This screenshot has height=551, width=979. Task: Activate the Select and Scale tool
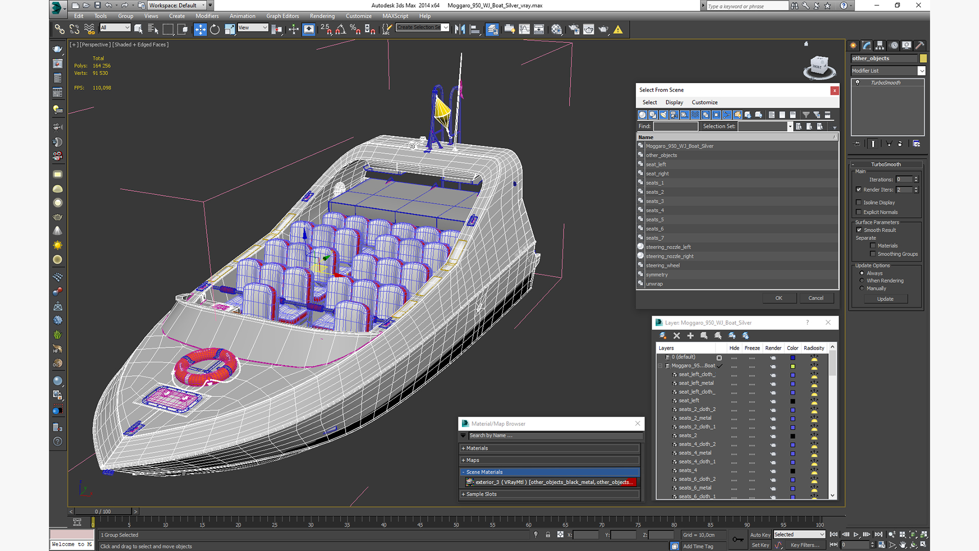tap(229, 30)
